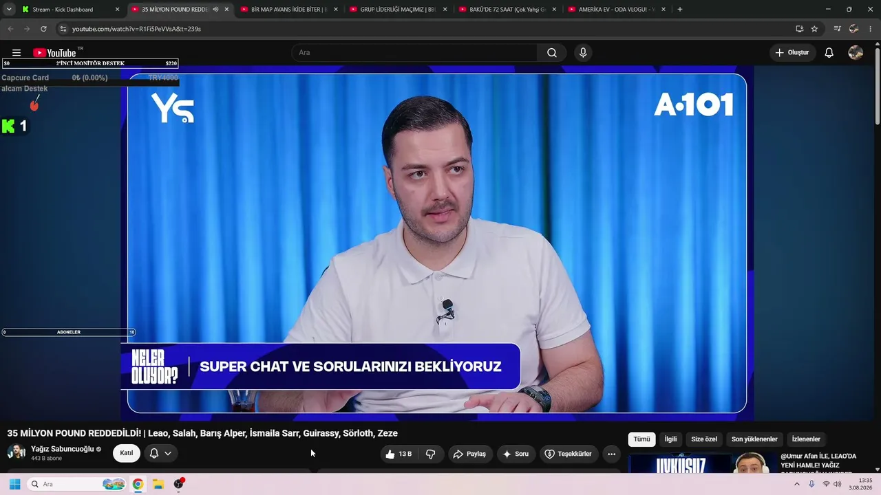Go to the YouTube home logo
The image size is (881, 495).
[54, 53]
